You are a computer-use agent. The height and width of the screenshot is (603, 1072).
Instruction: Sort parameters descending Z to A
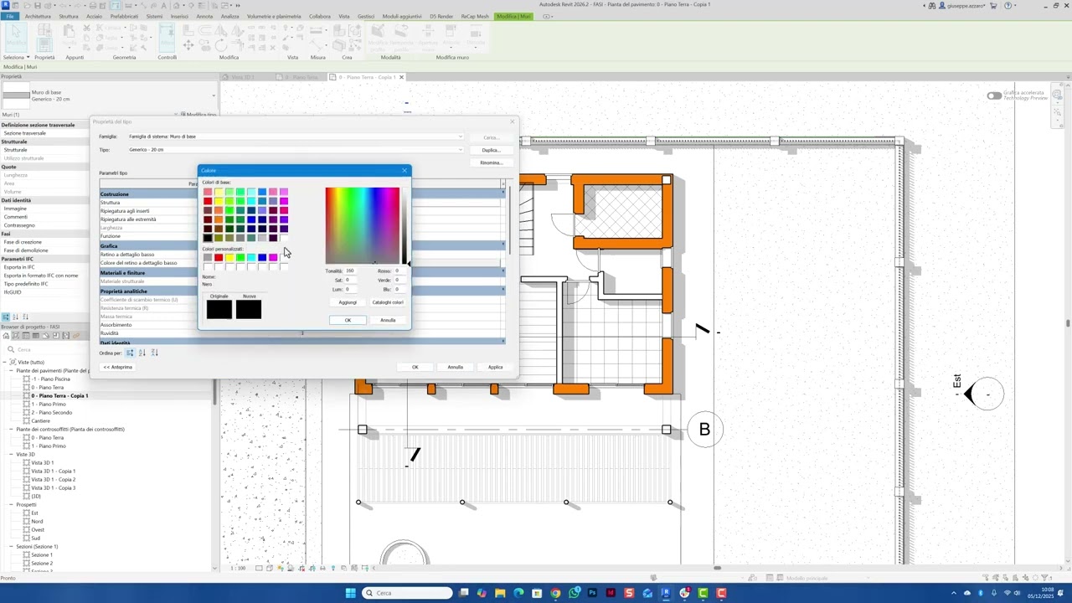click(154, 353)
